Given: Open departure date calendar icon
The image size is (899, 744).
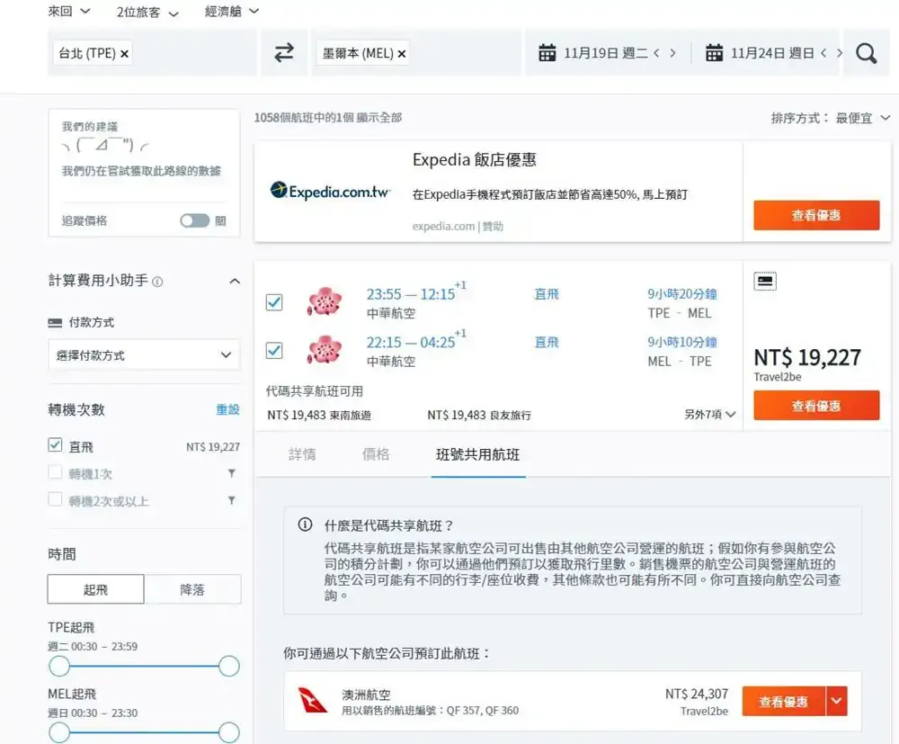Looking at the screenshot, I should coord(547,53).
